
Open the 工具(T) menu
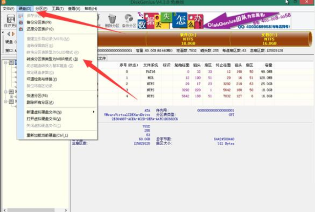pos(58,9)
